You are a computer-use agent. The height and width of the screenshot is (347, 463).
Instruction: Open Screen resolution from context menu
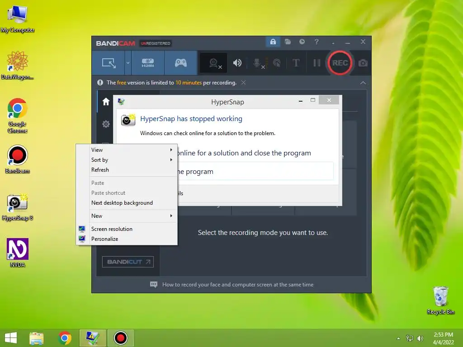pos(127,229)
